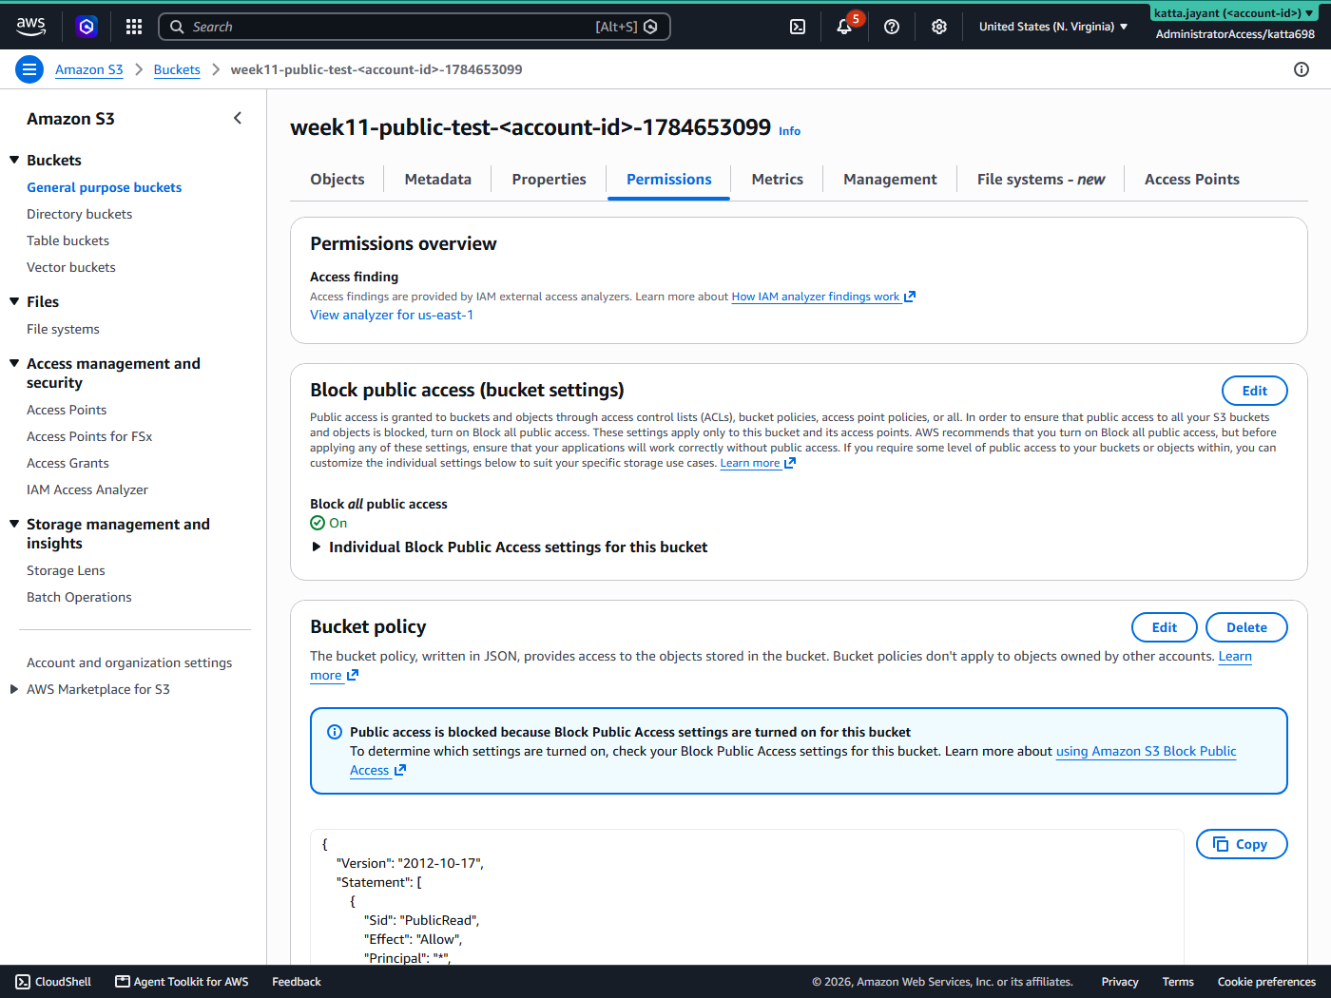Collapse Storage management and insights section
The width and height of the screenshot is (1331, 998).
tap(14, 524)
